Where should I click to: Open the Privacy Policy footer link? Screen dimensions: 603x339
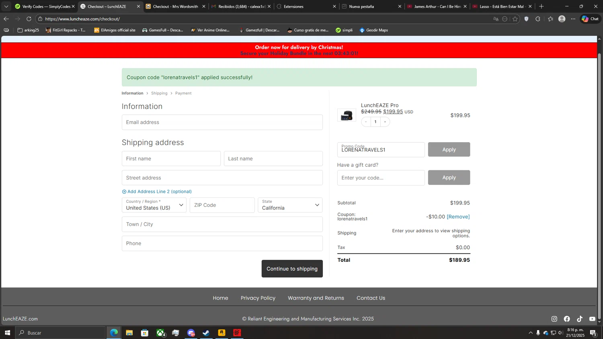(258, 298)
